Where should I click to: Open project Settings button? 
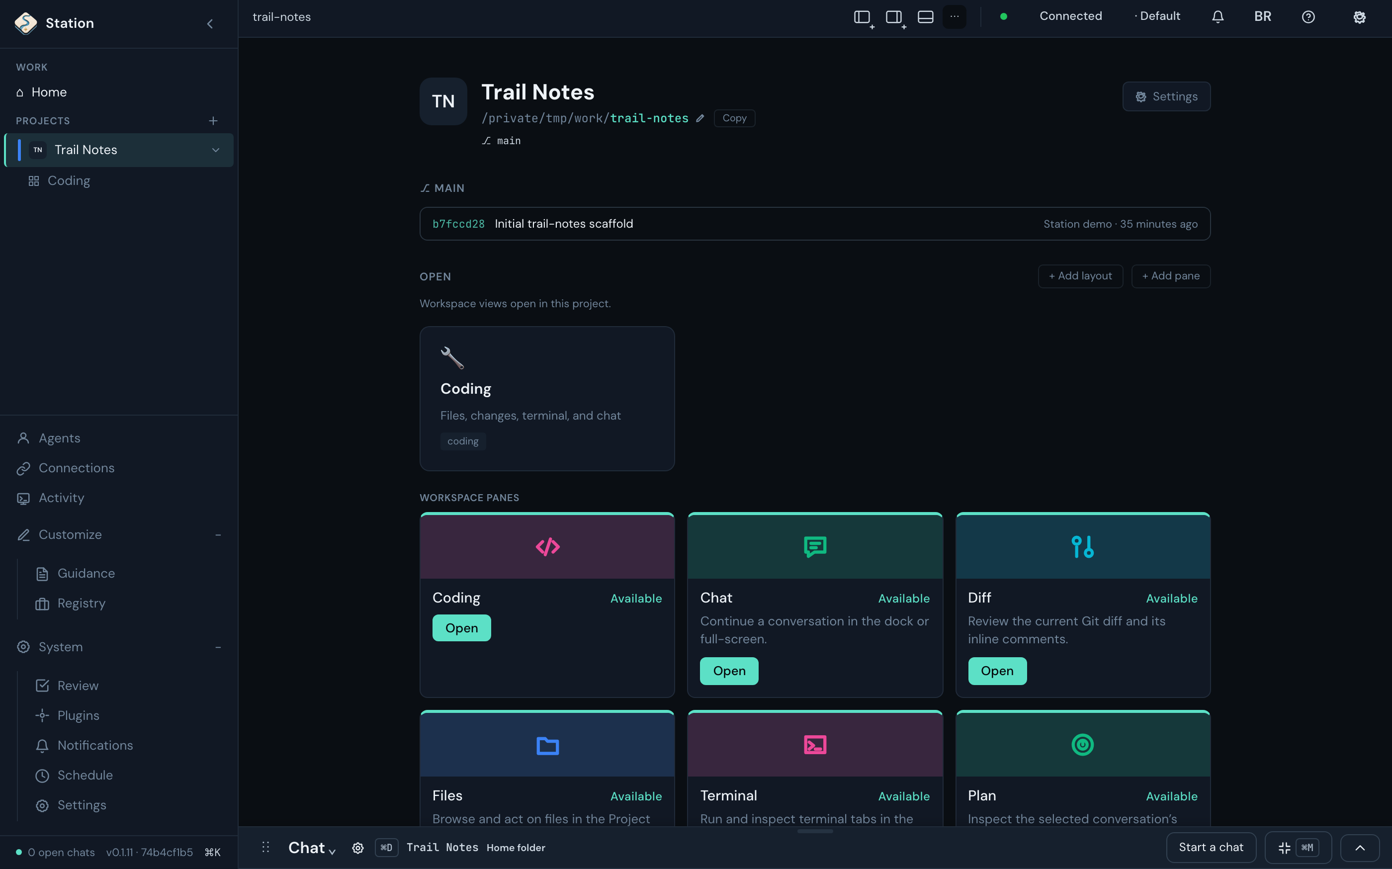click(1166, 97)
